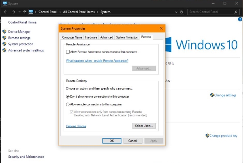This screenshot has height=163, width=243.
Task: Open 'What happens when I enable Remote Assistance' link
Action: [x=97, y=60]
